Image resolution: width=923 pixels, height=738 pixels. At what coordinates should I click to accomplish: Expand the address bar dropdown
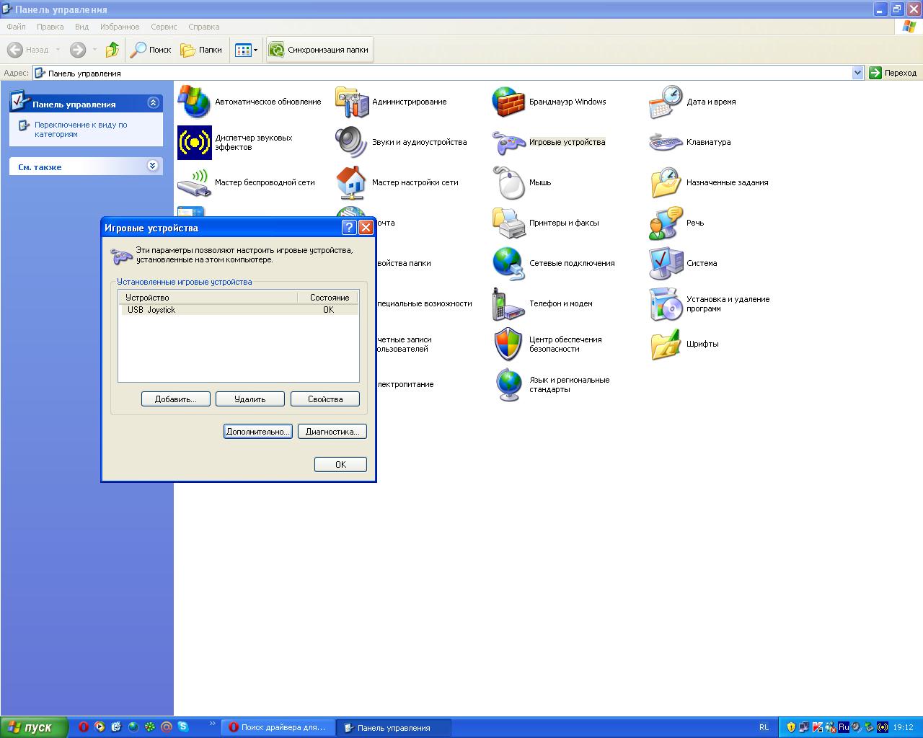tap(857, 73)
